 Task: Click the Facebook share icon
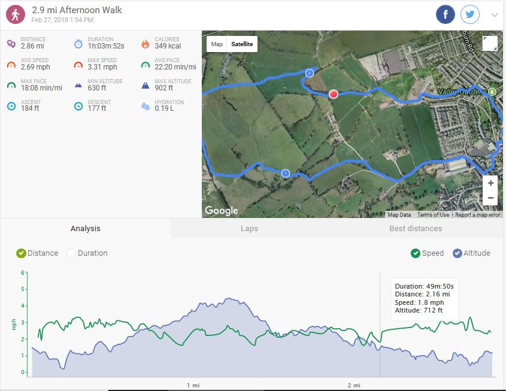[446, 15]
